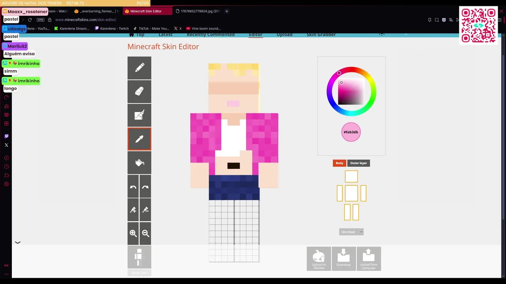
Task: Switch to the 17679852779924.jpg tab
Action: [197, 11]
